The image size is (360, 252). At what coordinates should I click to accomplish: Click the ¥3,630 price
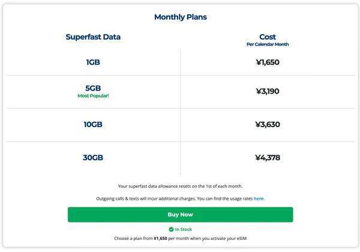coord(267,125)
